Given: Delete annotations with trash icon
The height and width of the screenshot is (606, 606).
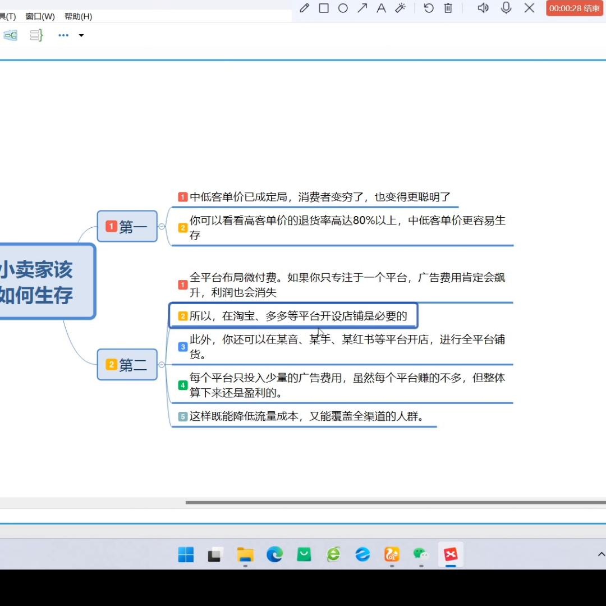Looking at the screenshot, I should point(448,8).
